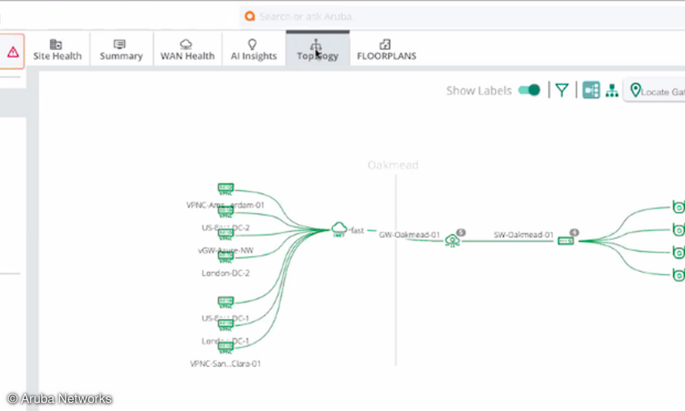Switch to the hierarchy tree view icon
This screenshot has width=685, height=411.
pos(612,90)
